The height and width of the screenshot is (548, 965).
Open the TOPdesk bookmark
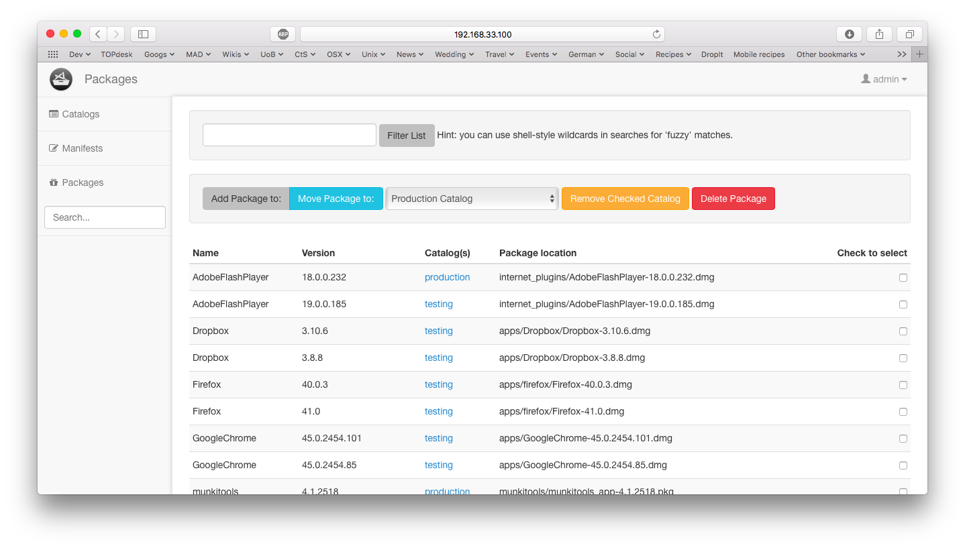point(117,54)
